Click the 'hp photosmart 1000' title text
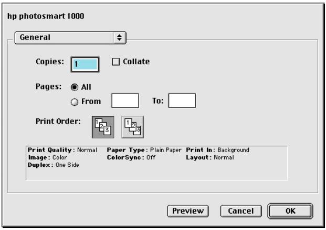 pos(46,16)
